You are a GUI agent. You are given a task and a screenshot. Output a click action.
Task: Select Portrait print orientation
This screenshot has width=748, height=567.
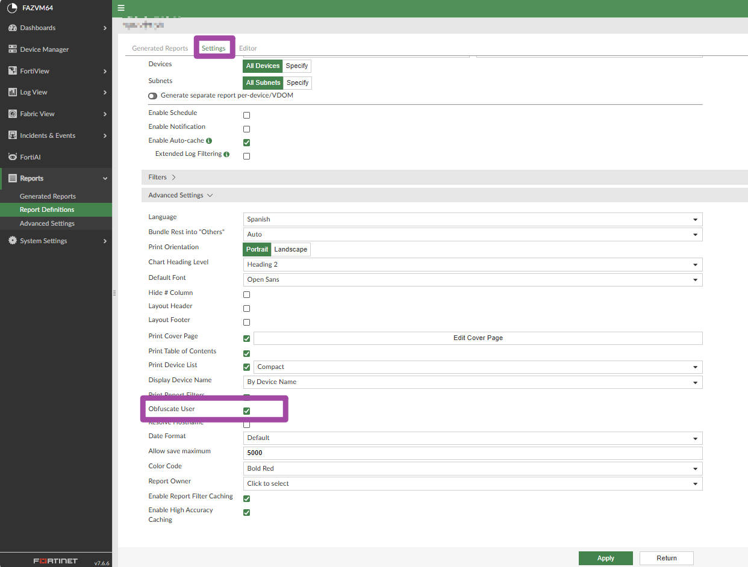click(257, 249)
